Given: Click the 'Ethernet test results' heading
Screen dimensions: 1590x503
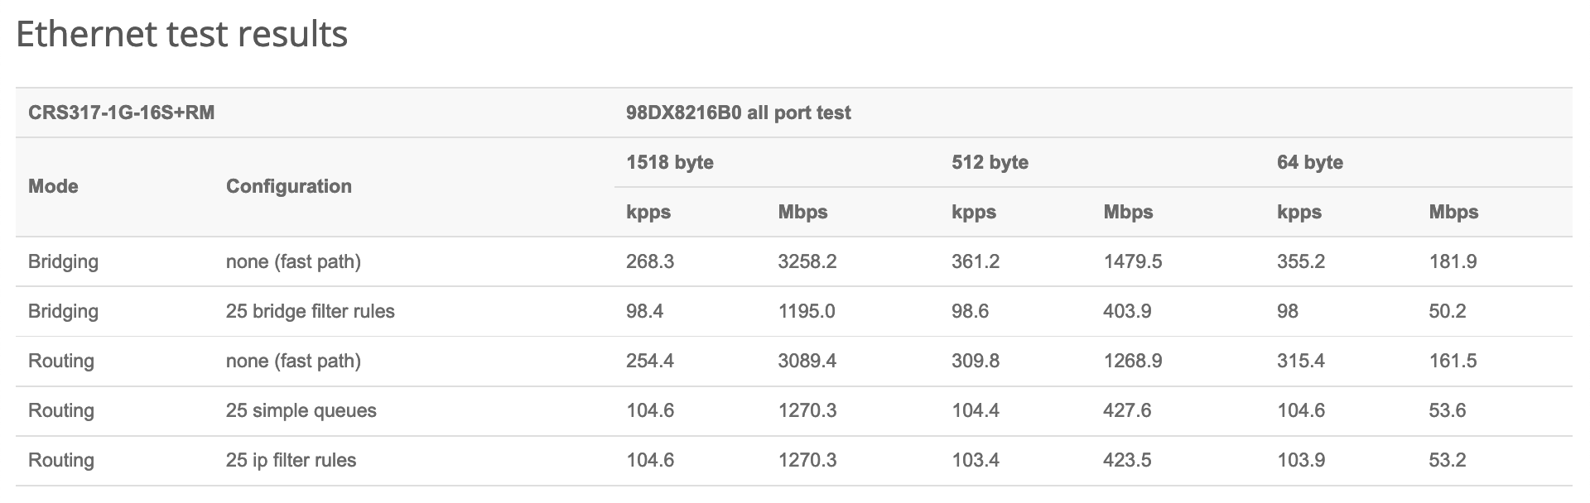Looking at the screenshot, I should click(x=181, y=35).
